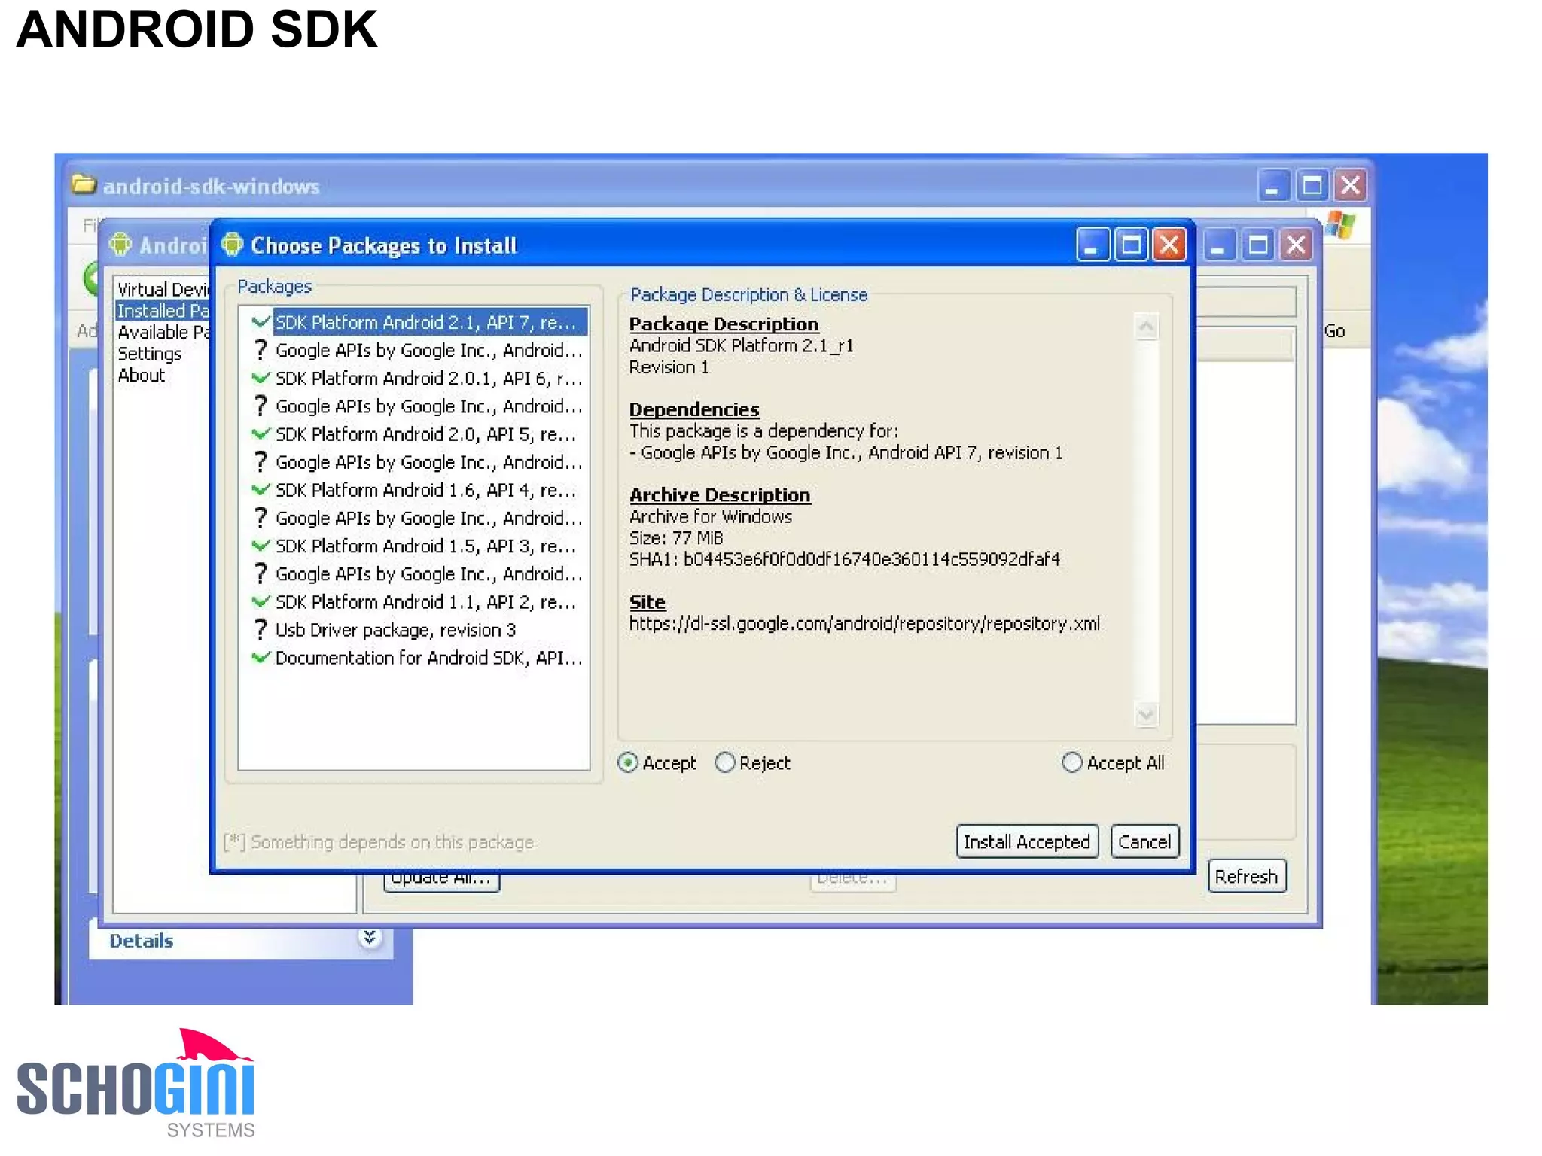The image size is (1542, 1156).
Task: Select SDK Platform Android 2.1, API 7 package
Action: pos(429,322)
